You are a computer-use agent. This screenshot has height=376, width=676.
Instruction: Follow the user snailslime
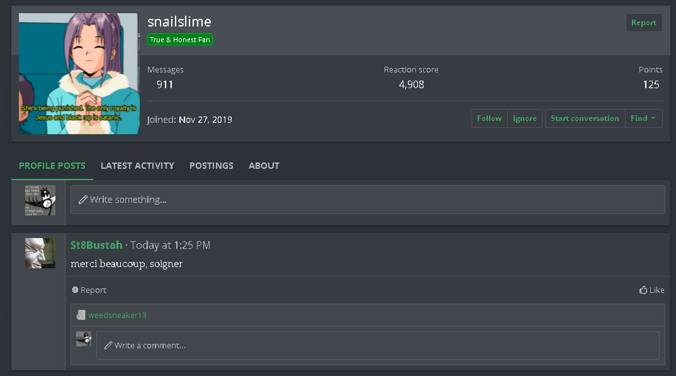tap(489, 118)
